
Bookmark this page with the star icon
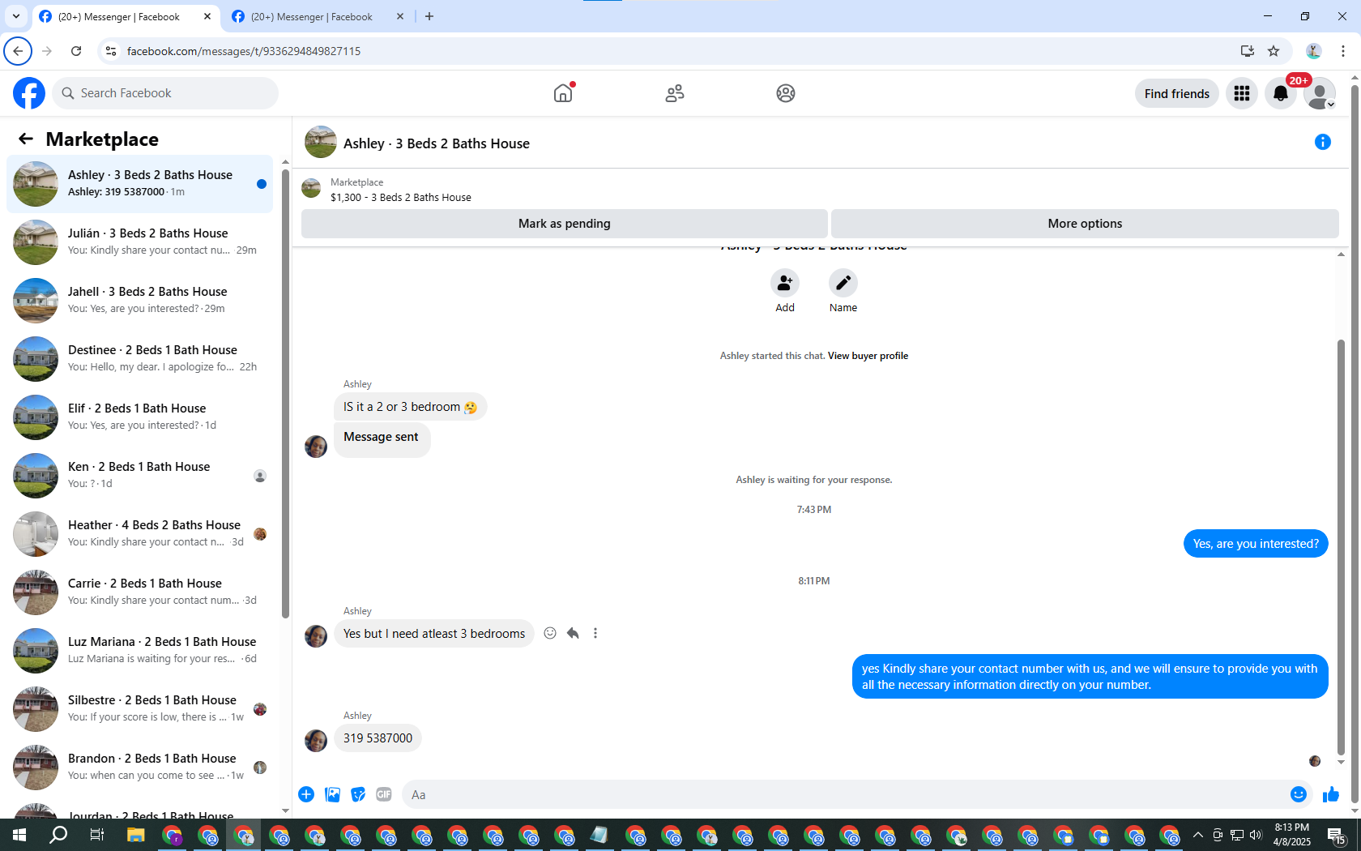point(1274,51)
